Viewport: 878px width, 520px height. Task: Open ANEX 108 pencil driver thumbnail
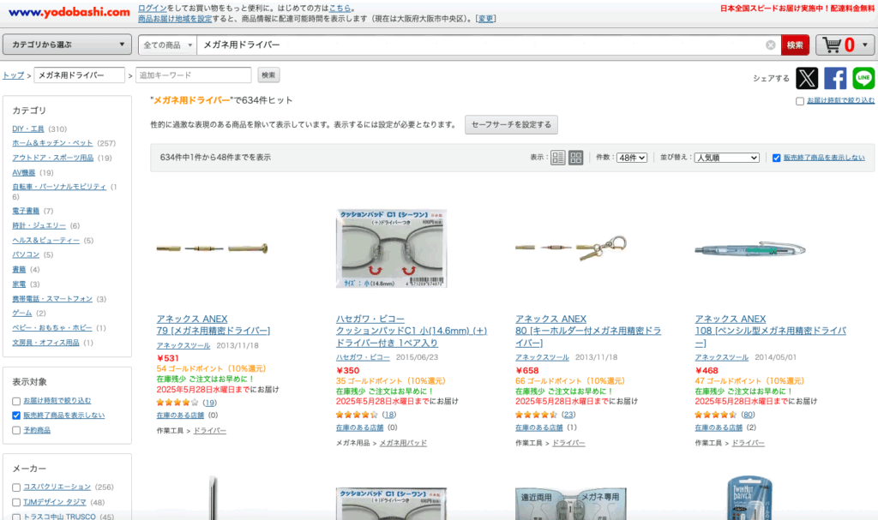(750, 249)
